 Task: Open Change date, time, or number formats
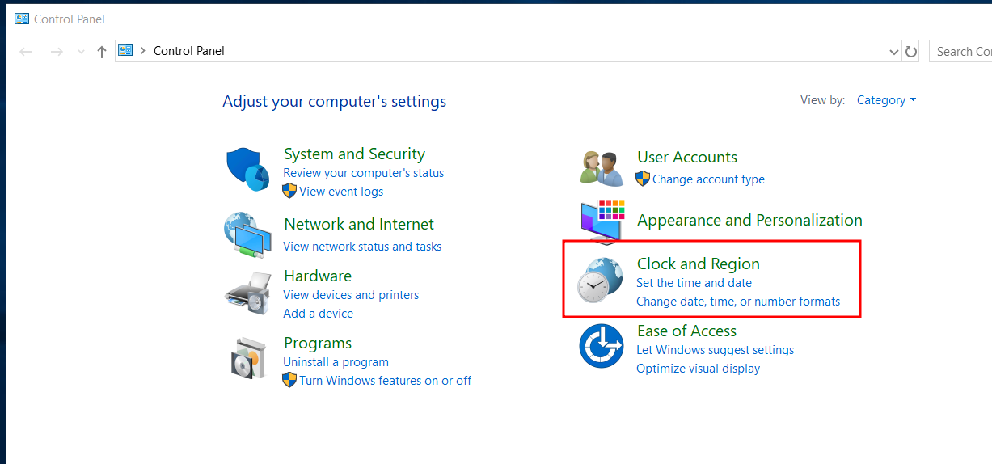coord(738,302)
